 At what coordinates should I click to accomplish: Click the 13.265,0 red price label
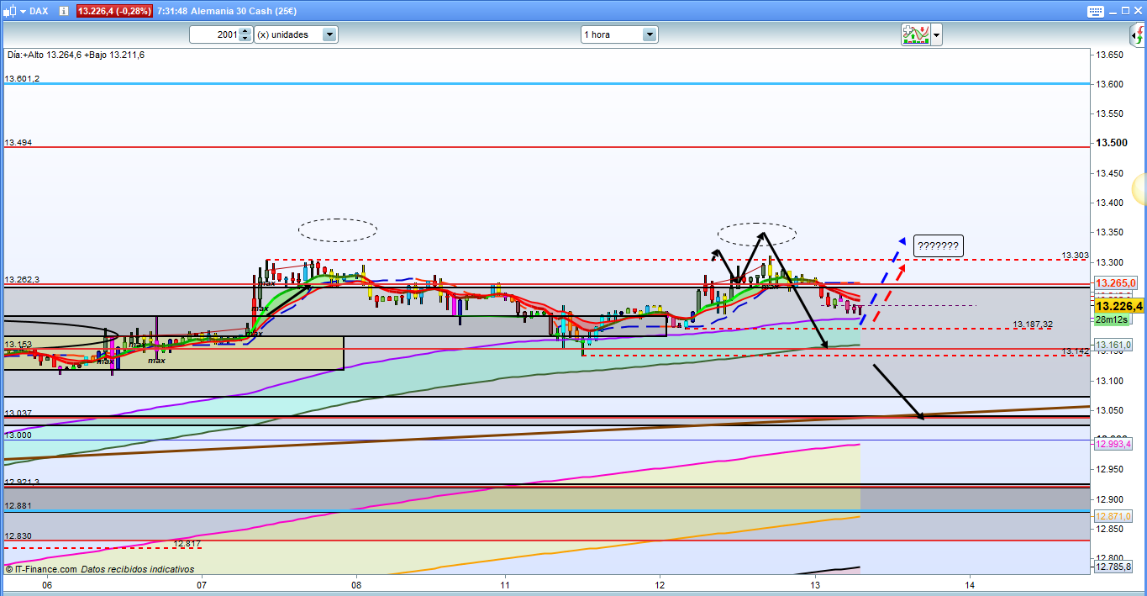tap(1116, 282)
